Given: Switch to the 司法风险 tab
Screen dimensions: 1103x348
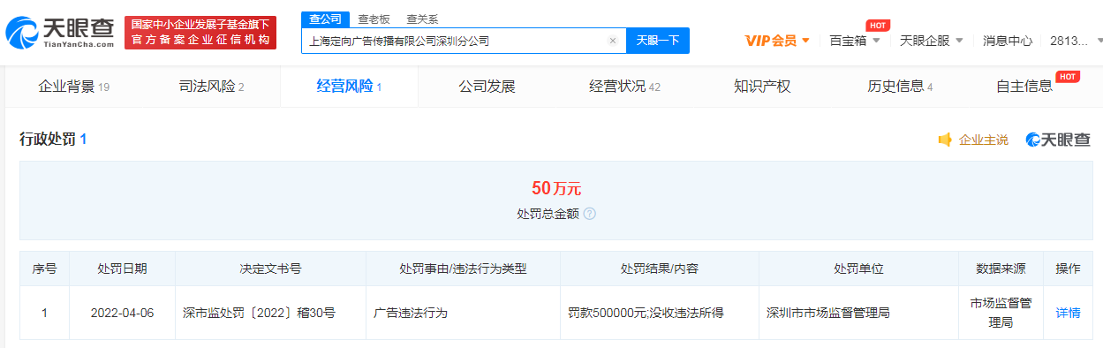Looking at the screenshot, I should (211, 87).
